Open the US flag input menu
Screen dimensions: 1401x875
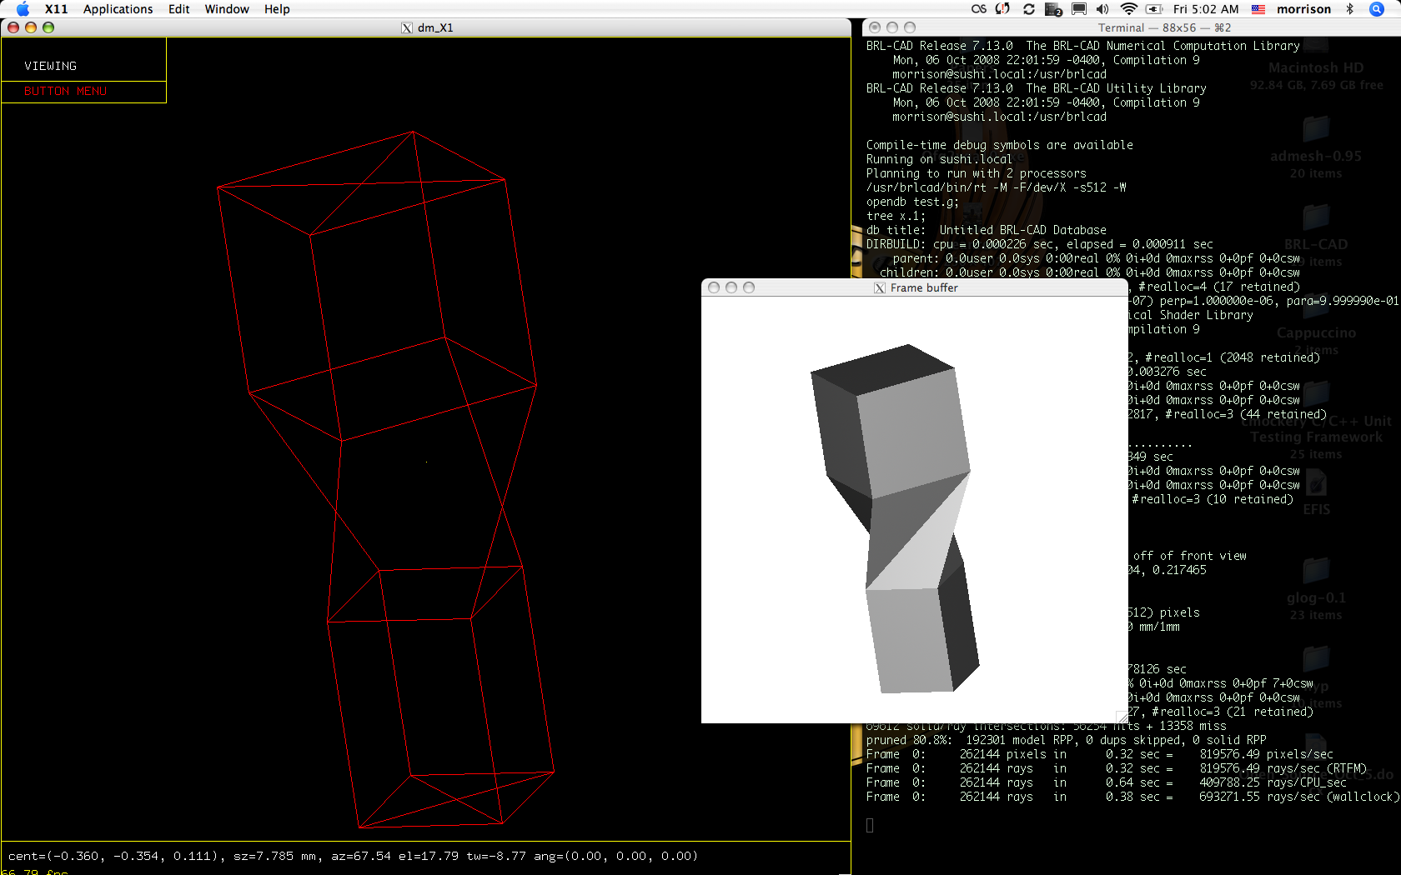click(1258, 9)
